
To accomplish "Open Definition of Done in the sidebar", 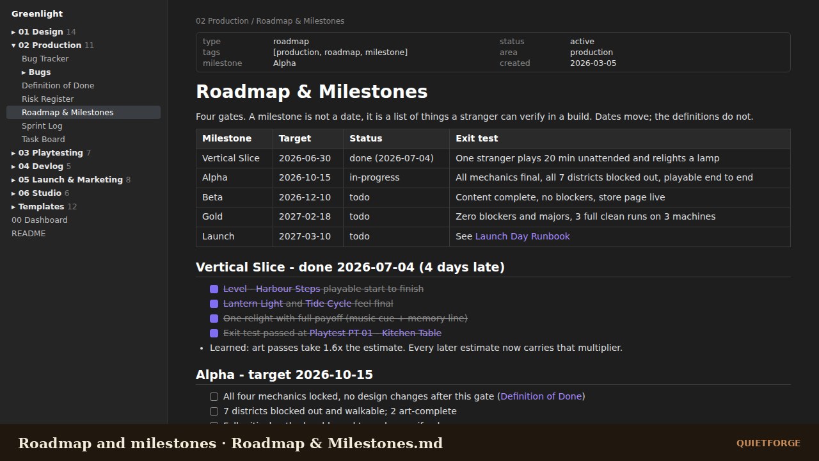I will pyautogui.click(x=58, y=86).
